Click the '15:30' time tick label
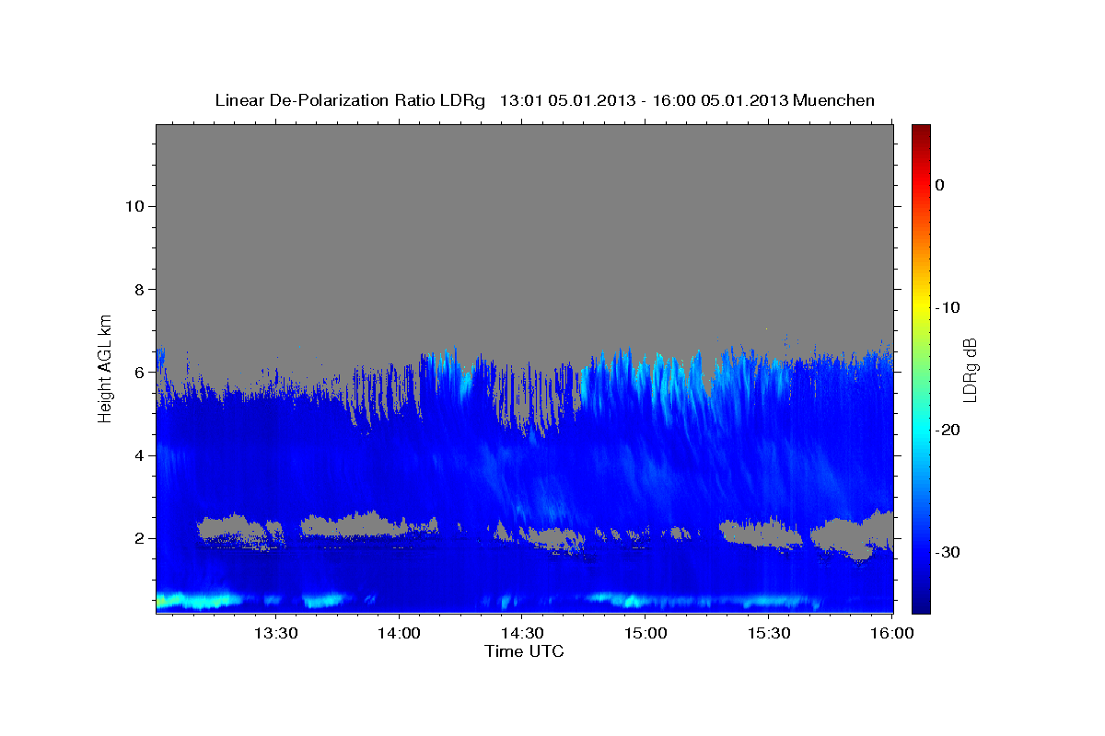 point(768,634)
